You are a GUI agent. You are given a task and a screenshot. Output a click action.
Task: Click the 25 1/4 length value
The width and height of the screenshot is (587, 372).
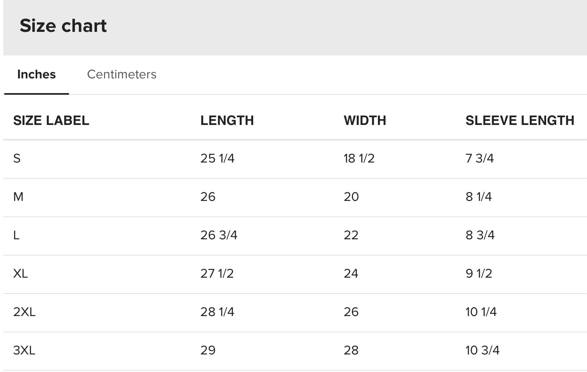point(218,158)
